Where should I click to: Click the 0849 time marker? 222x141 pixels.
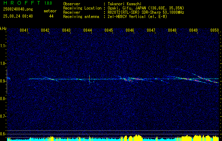193,30
